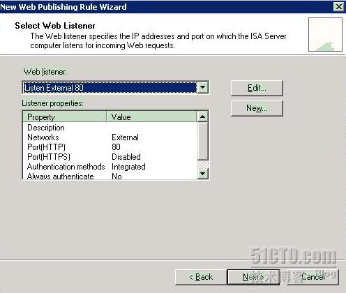Viewport: 346px width, 293px height.
Task: Select the Always authenticate row
Action: point(110,176)
